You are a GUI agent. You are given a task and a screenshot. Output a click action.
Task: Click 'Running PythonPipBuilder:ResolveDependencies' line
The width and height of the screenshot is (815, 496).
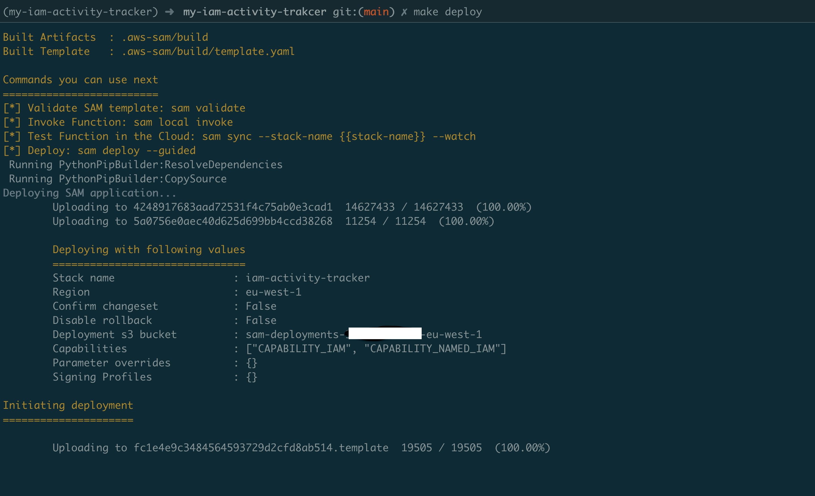click(145, 165)
